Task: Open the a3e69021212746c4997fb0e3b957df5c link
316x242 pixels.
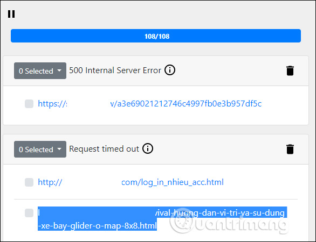Action: [x=150, y=104]
